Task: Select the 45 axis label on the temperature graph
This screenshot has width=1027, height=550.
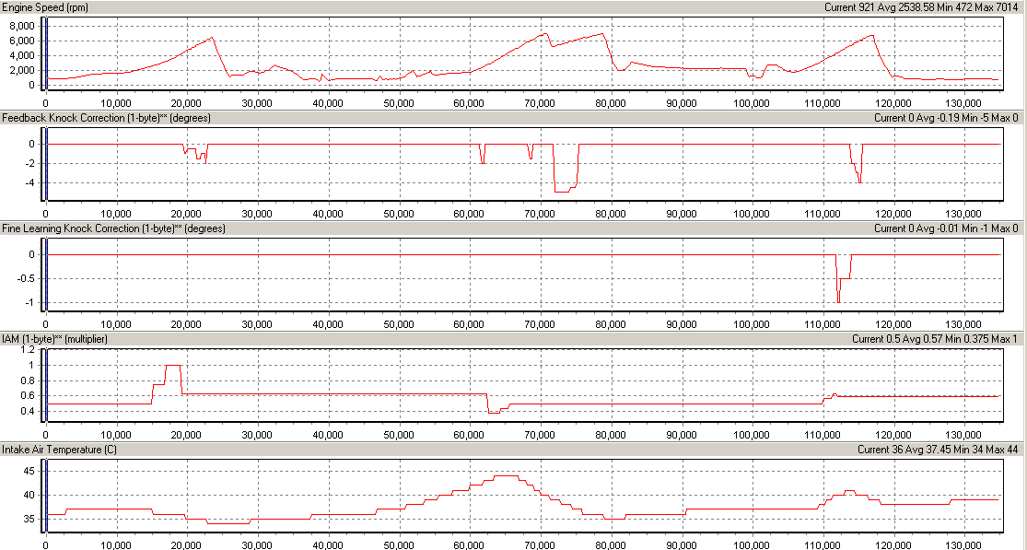Action: pyautogui.click(x=28, y=470)
